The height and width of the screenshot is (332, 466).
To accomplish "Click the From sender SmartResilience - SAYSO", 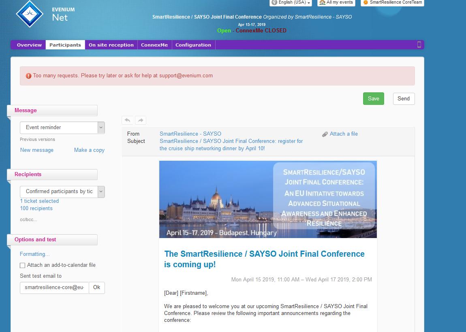I will (190, 134).
